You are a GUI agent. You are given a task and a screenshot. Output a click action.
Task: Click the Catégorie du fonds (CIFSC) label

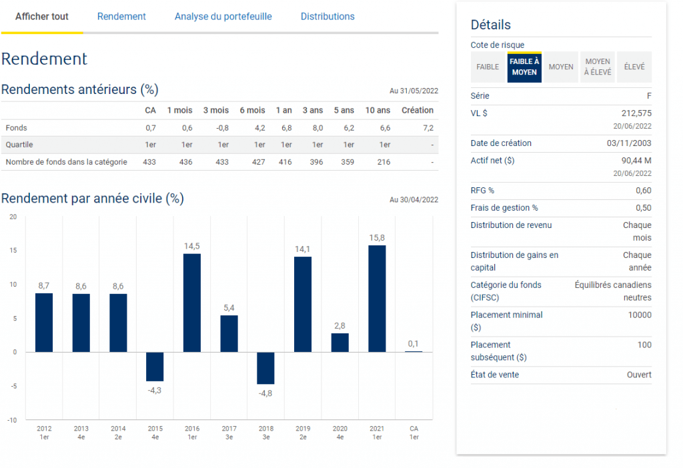point(506,291)
